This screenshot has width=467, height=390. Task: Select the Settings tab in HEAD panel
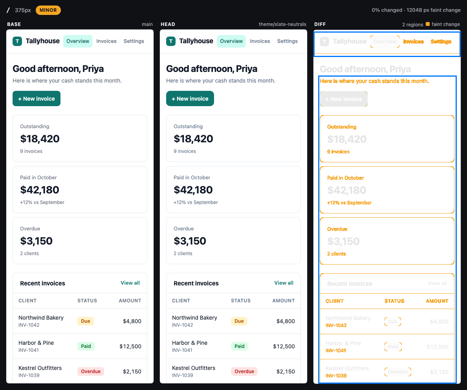[x=288, y=41]
